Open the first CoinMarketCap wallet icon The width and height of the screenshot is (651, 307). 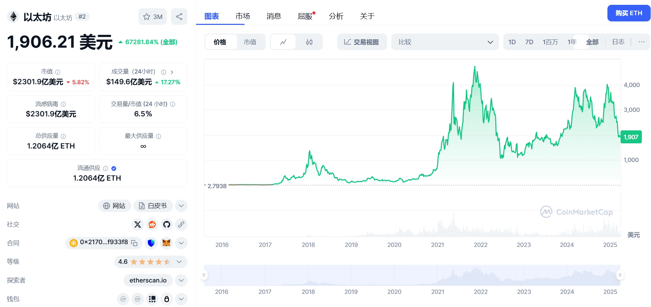(x=123, y=299)
